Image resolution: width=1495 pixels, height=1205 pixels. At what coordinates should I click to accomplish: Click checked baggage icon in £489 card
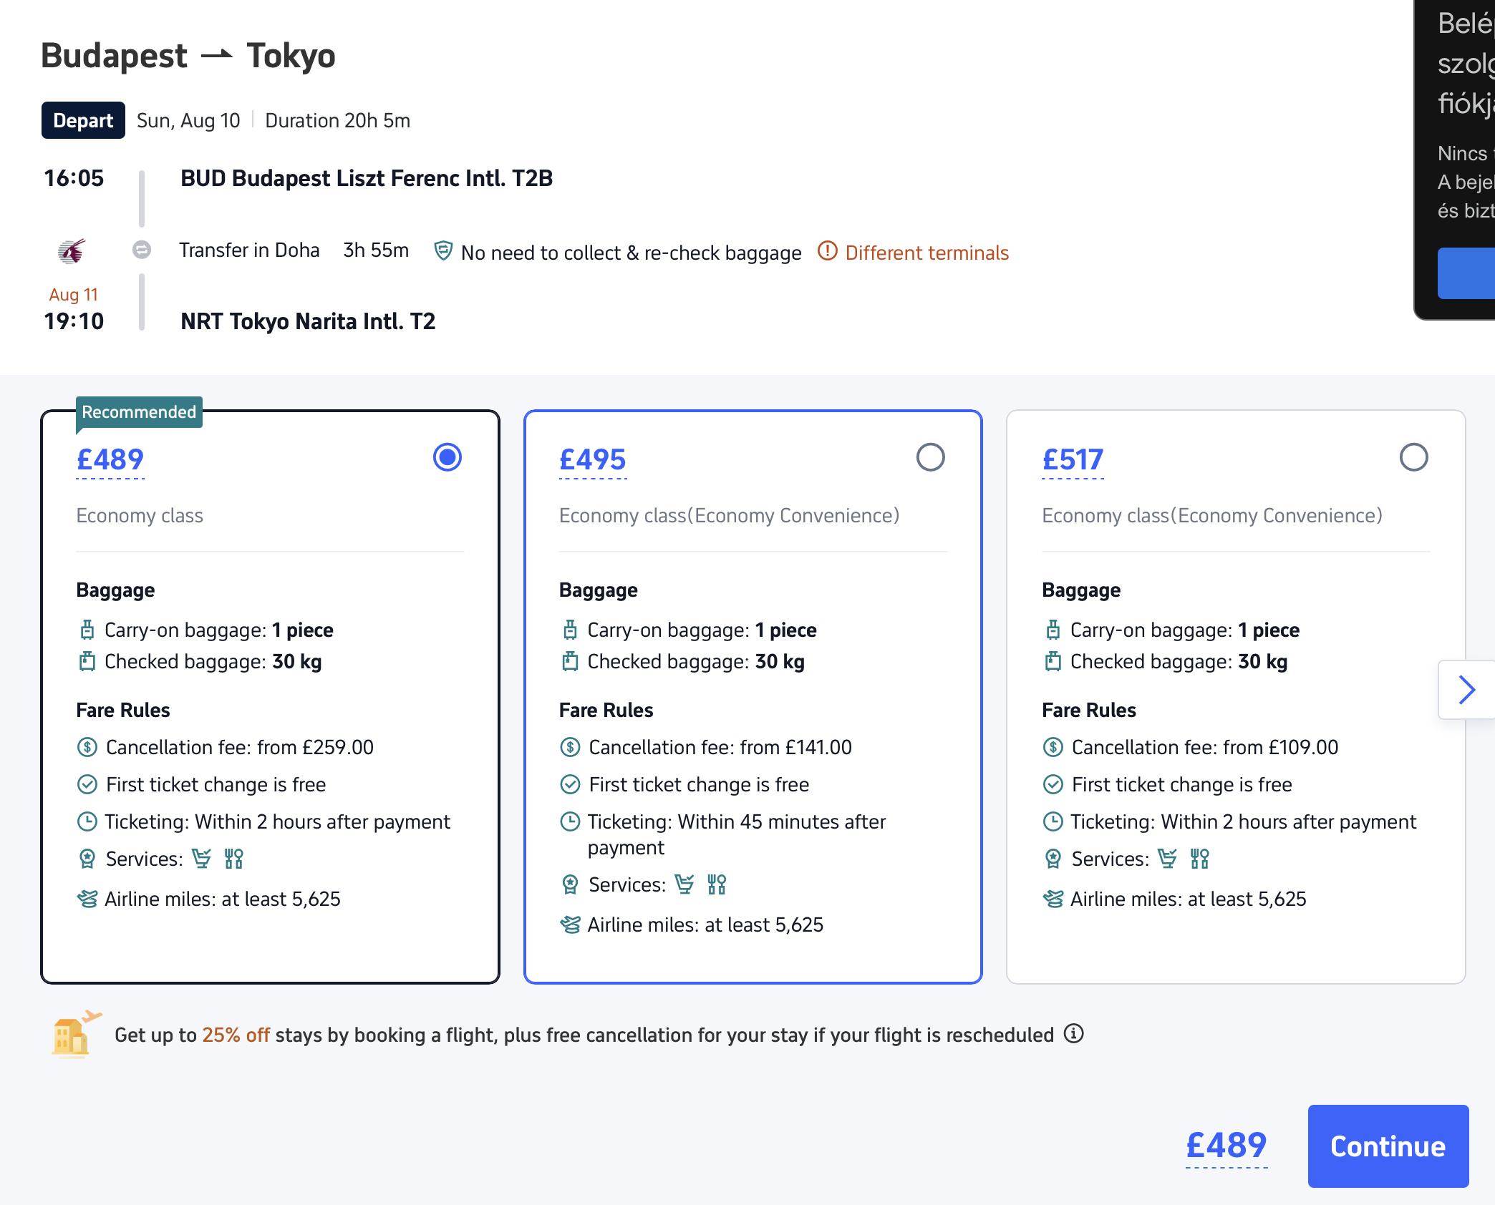pyautogui.click(x=87, y=661)
